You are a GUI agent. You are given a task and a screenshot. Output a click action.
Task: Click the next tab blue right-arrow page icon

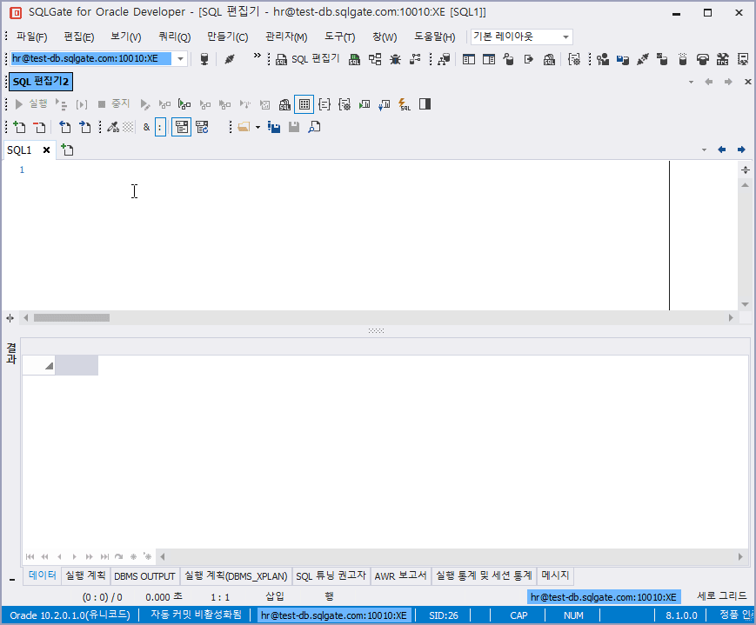(x=85, y=127)
